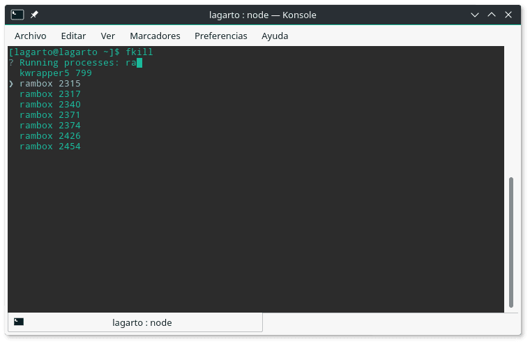Open the Ayuda menu
Screen dimensions: 530x344
(275, 36)
